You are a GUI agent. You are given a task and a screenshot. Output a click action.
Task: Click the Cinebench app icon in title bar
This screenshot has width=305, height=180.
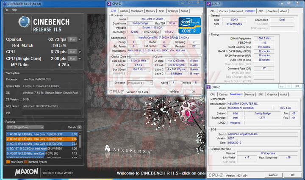(5, 4)
